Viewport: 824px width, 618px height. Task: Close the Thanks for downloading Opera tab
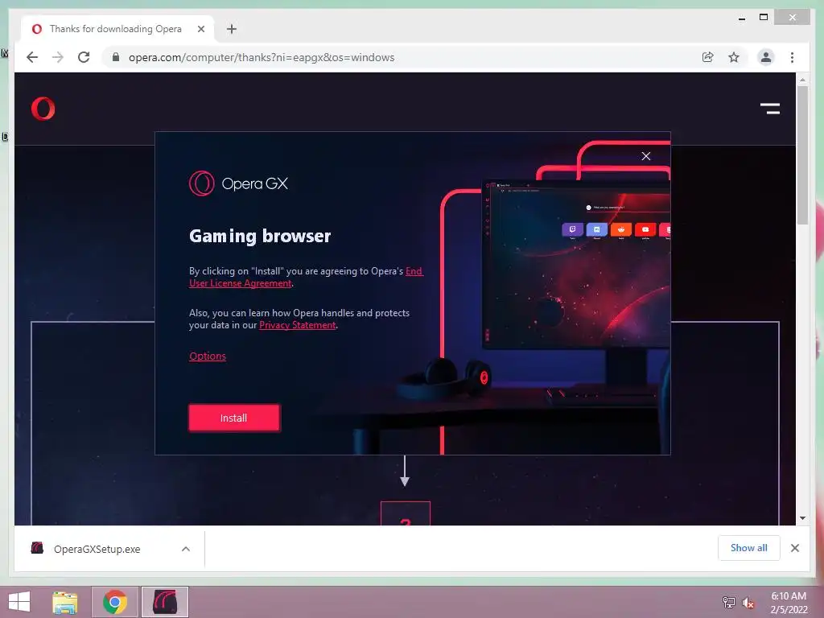point(200,29)
